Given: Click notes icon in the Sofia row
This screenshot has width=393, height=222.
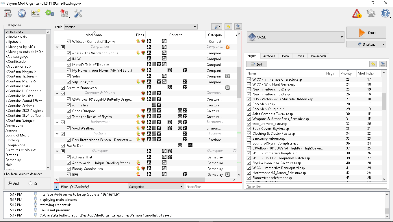Looking at the screenshot, I should click(227, 76).
